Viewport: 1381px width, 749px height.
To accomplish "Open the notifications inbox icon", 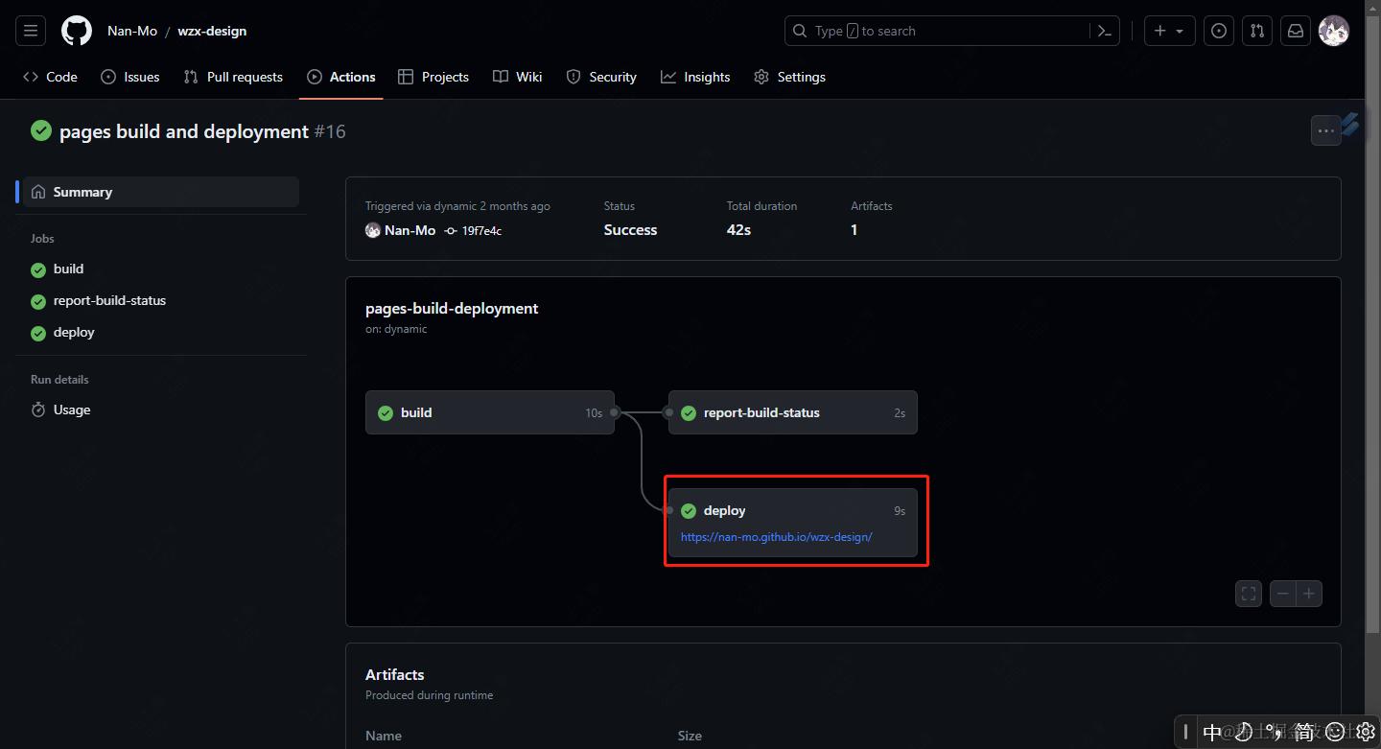I will click(1296, 31).
